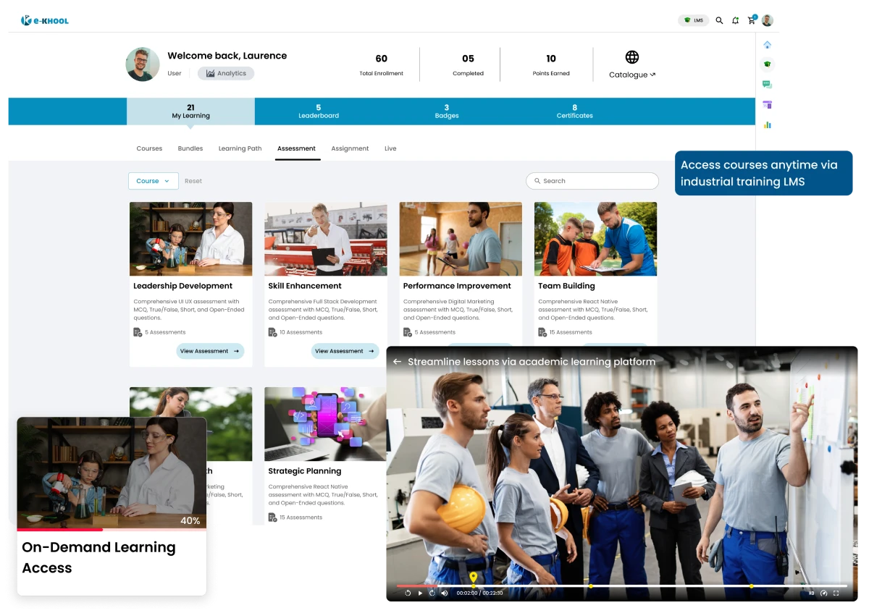The image size is (869, 613).
Task: Click View Assessment on Leadership Development
Action: tap(210, 351)
